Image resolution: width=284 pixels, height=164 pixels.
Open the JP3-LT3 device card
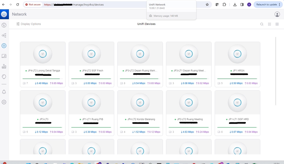click(x=43, y=113)
